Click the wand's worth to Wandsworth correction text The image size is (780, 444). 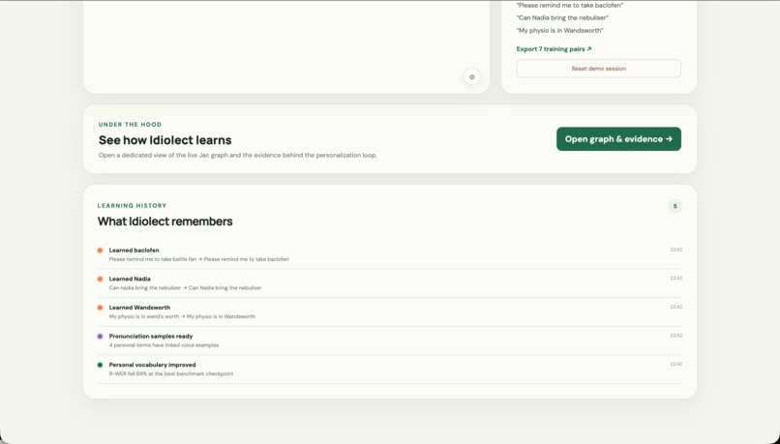click(182, 316)
